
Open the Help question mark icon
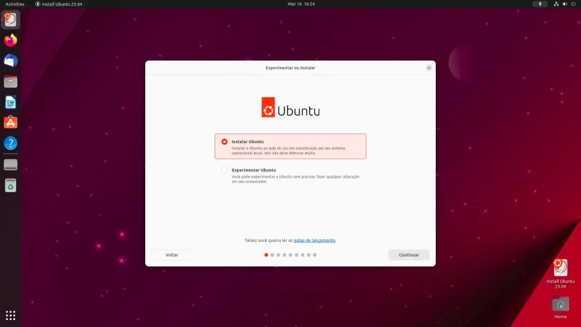click(10, 143)
